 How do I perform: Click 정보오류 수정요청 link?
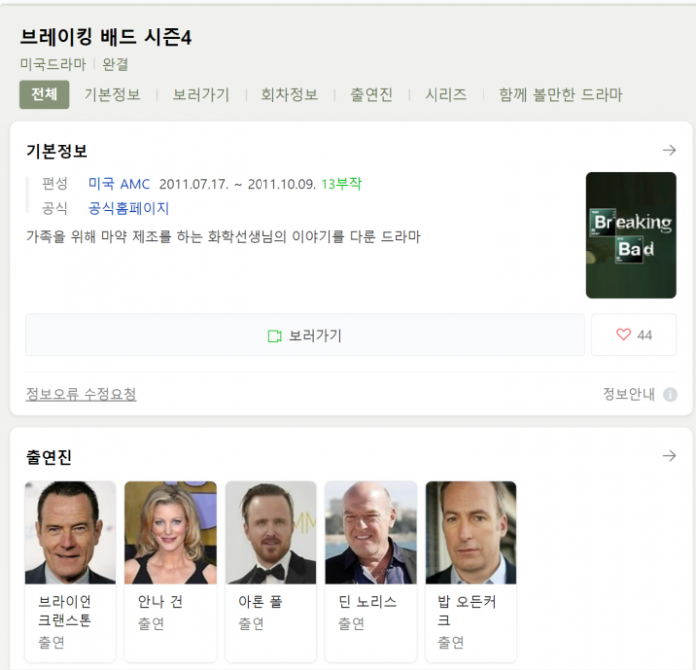(81, 394)
